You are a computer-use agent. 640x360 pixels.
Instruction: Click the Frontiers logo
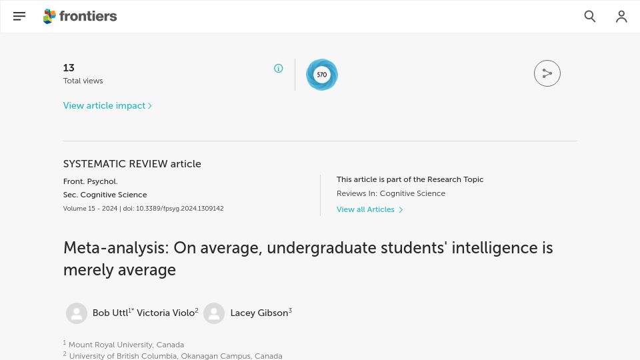click(x=80, y=16)
